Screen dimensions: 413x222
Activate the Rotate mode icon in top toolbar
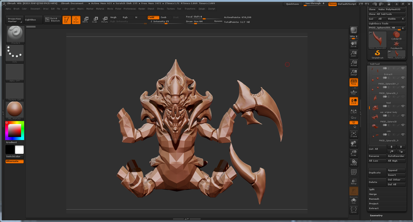pos(105,20)
